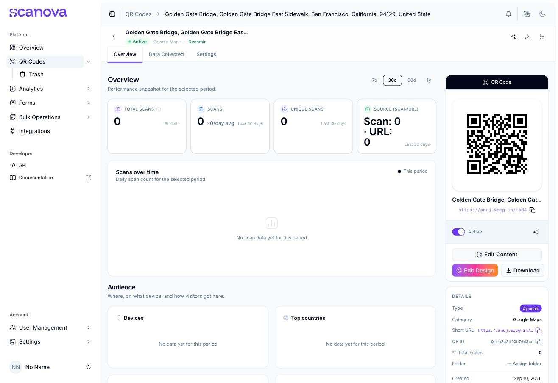Select the 90d period
This screenshot has height=383, width=558.
(412, 80)
